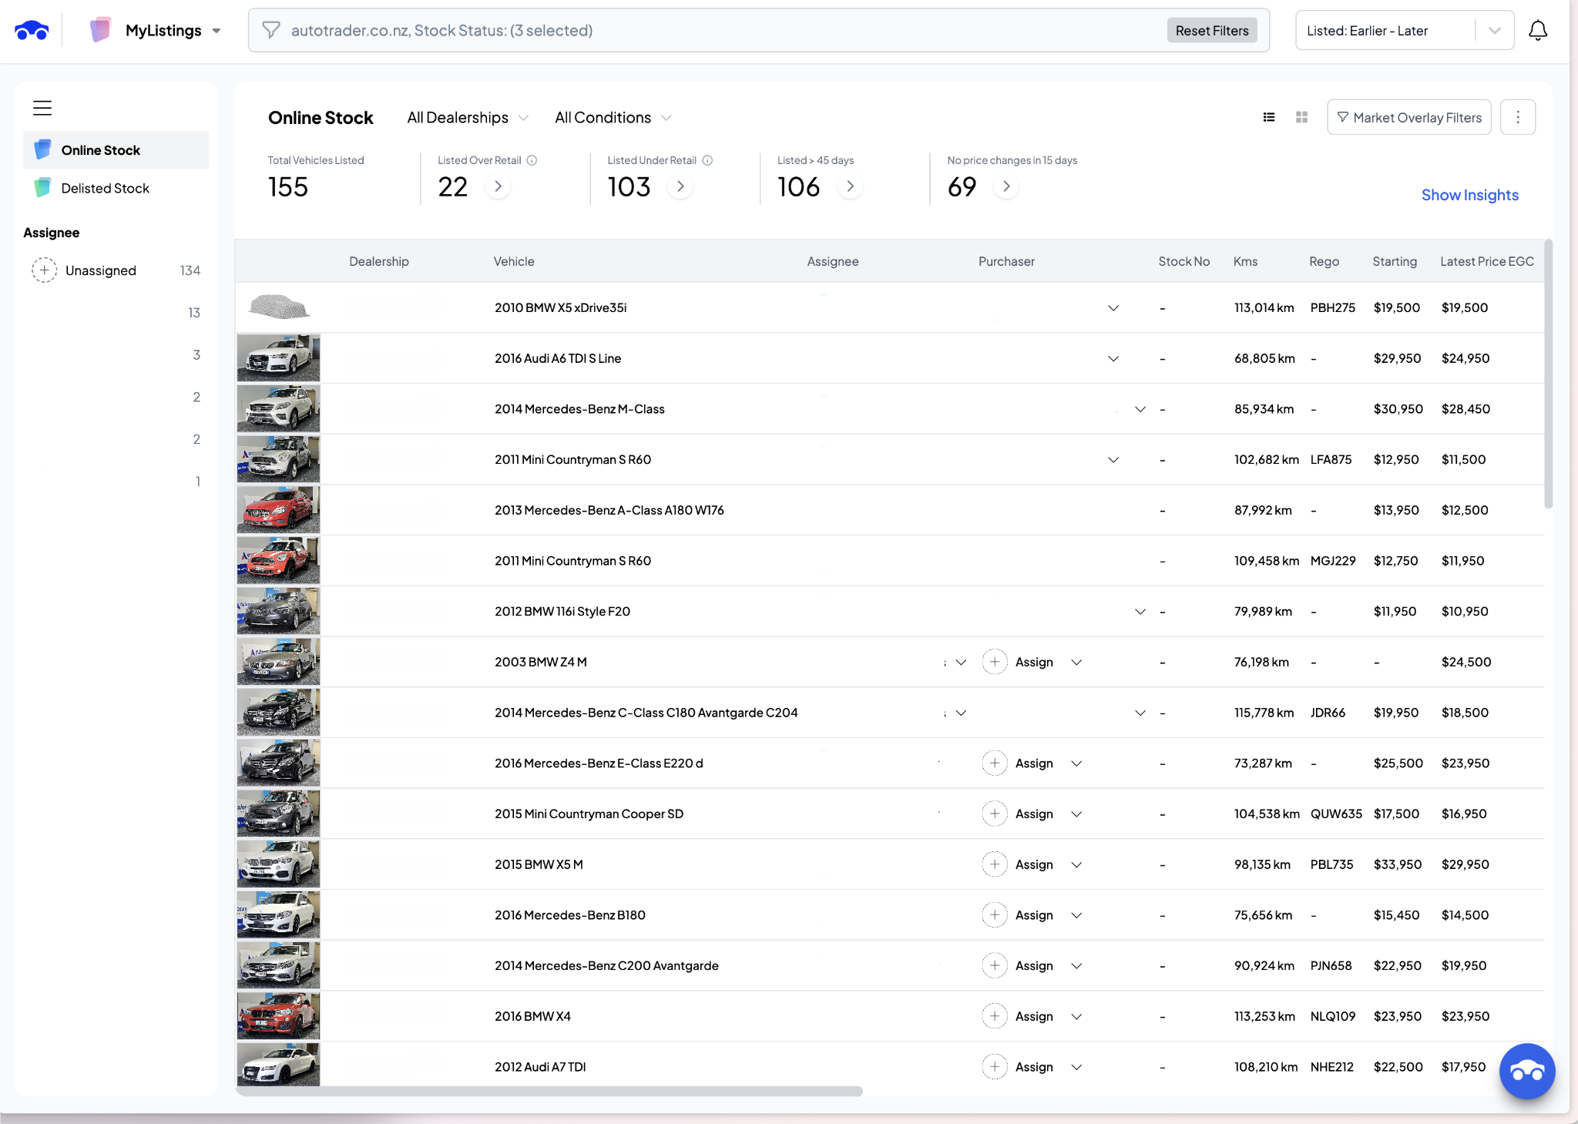Click Reset Filters button
Image resolution: width=1578 pixels, height=1124 pixels.
coord(1212,31)
